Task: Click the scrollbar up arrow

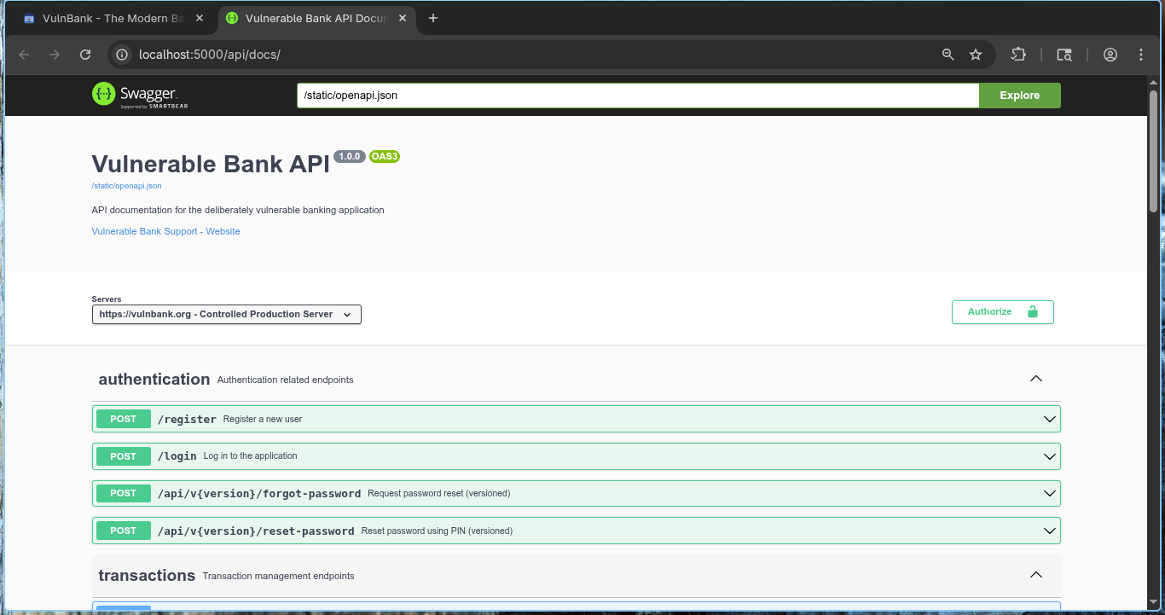Action: pos(1154,81)
